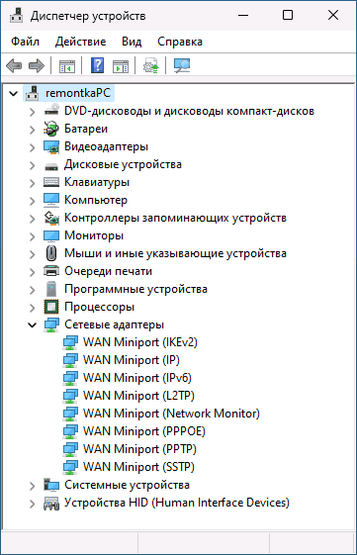
Task: Open the Help question-mark toolbar icon
Action: click(x=97, y=66)
